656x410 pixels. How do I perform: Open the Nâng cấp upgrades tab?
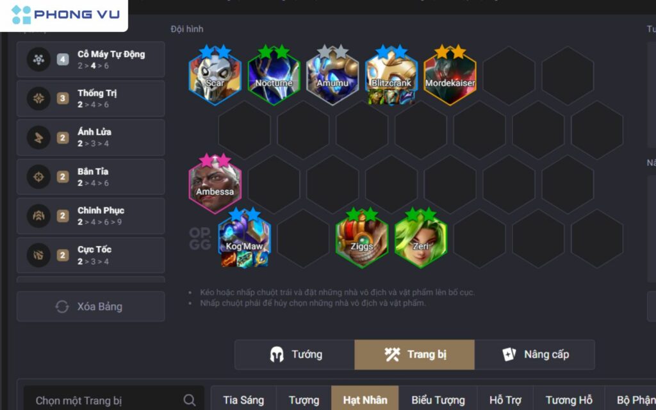point(535,355)
